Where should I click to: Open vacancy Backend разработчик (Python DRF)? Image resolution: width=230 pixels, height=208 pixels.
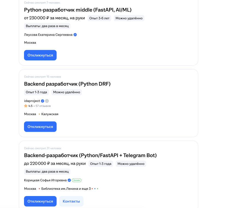point(67,84)
